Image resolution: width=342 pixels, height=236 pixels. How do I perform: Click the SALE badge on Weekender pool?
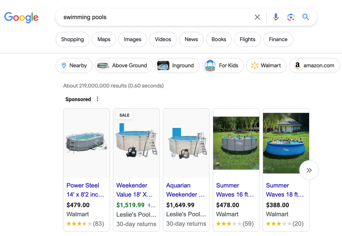124,115
